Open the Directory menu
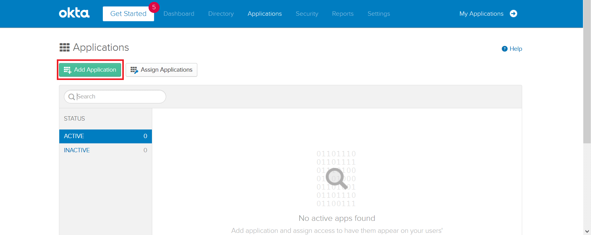 pyautogui.click(x=221, y=14)
